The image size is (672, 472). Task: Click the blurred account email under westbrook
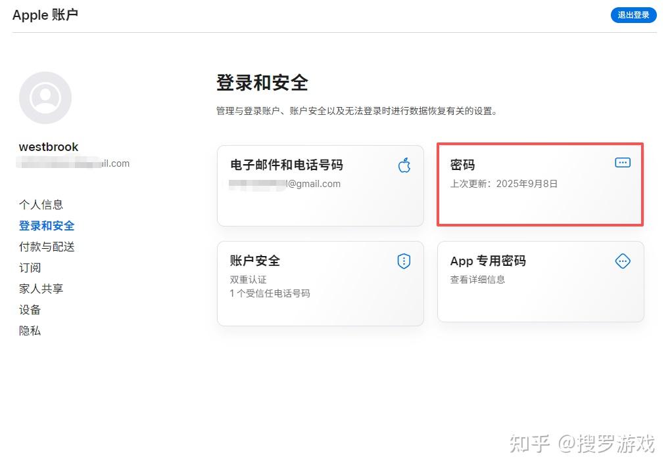73,163
